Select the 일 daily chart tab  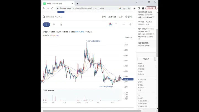[46, 24]
